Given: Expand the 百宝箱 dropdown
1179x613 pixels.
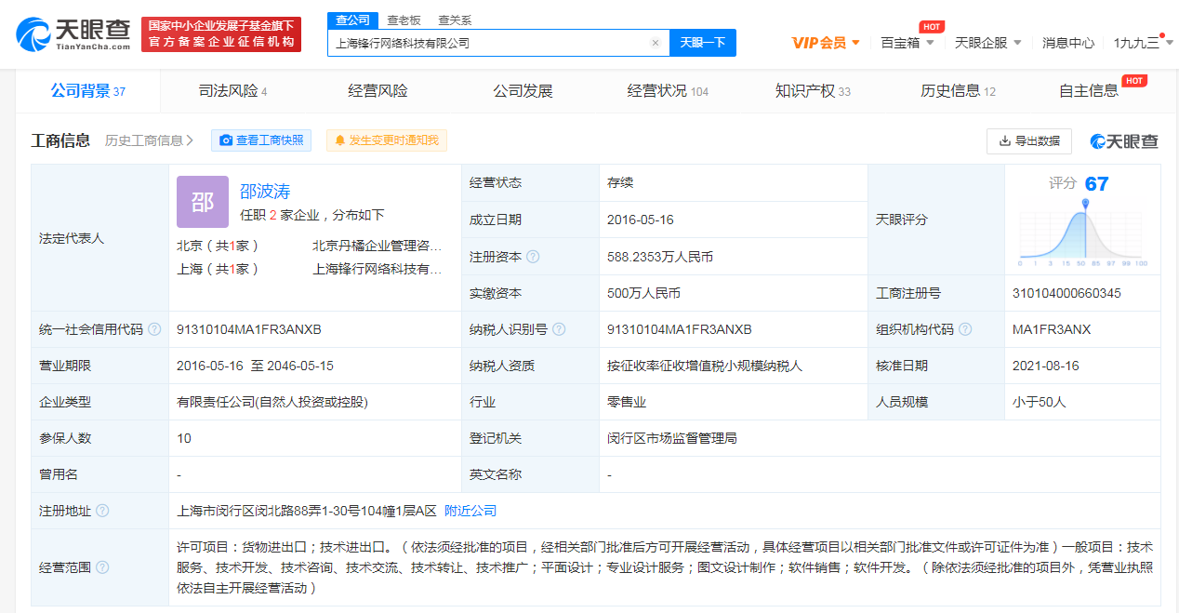Looking at the screenshot, I should point(907,43).
